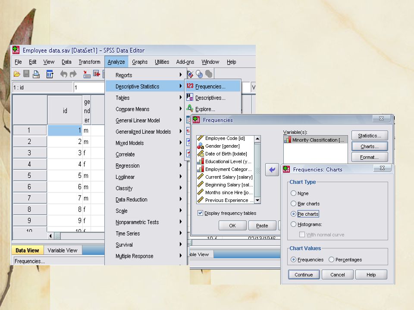Select Percentages chart values radio
This screenshot has width=414, height=310.
tap(331, 259)
